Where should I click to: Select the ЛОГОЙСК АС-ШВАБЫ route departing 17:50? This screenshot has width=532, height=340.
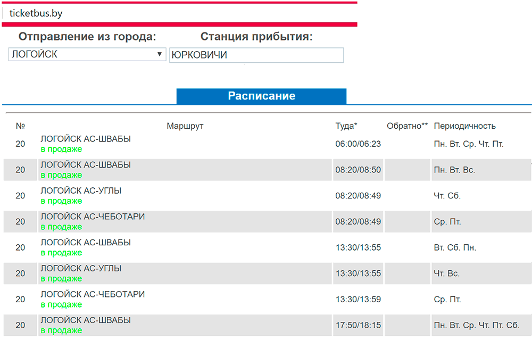pyautogui.click(x=86, y=320)
